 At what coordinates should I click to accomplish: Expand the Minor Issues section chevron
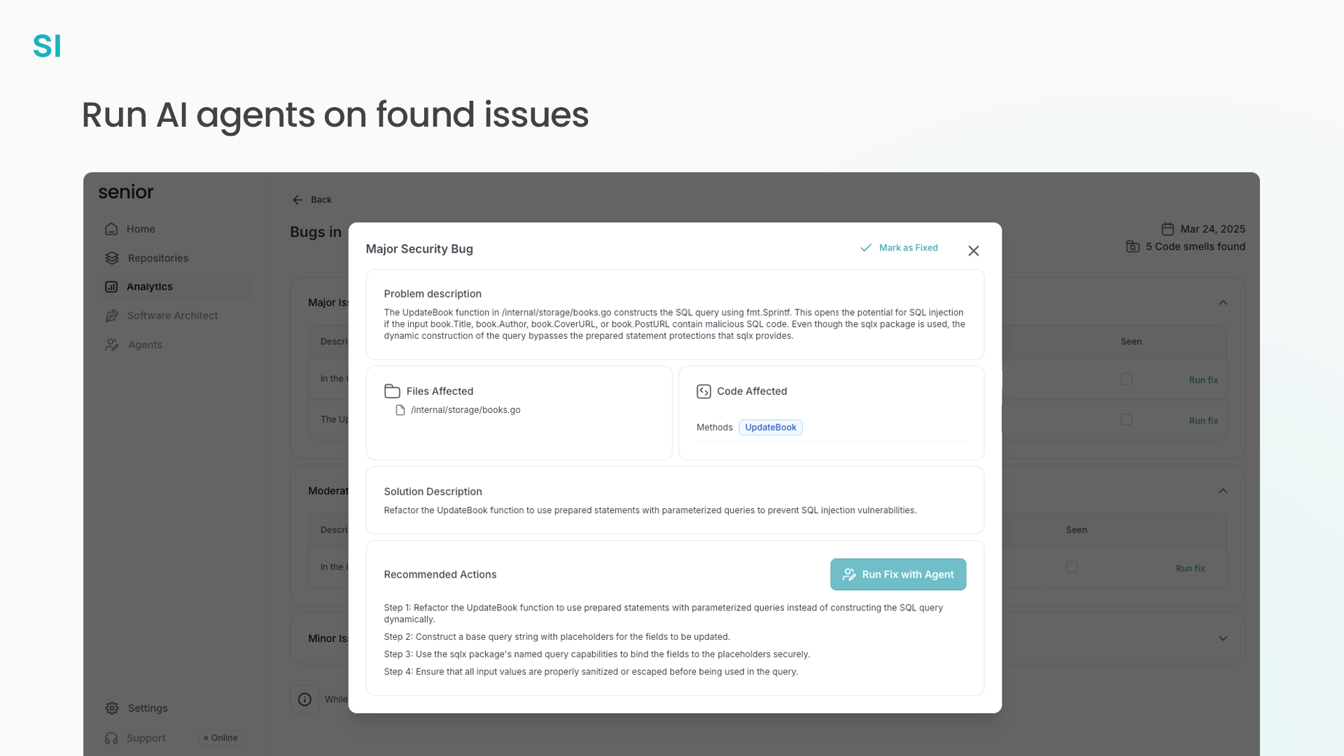point(1223,638)
